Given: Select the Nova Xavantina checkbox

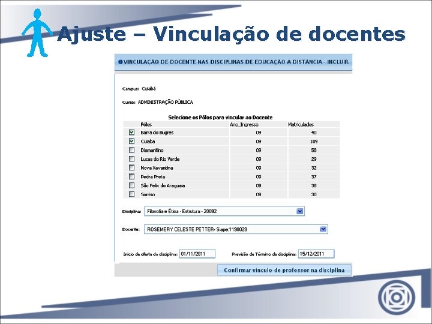Looking at the screenshot, I should (x=131, y=168).
